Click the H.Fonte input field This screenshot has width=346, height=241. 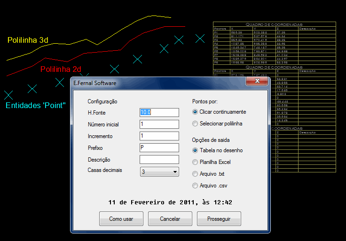(x=159, y=112)
